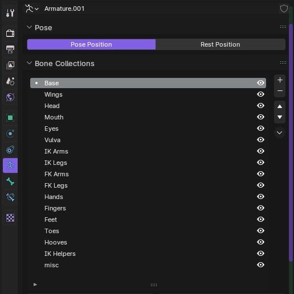Open the View Layer properties tab

click(10, 65)
